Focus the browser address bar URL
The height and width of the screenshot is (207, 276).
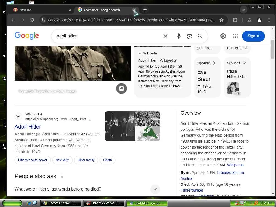(x=132, y=20)
